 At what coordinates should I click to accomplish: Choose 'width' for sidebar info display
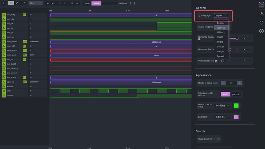pyautogui.click(x=225, y=94)
